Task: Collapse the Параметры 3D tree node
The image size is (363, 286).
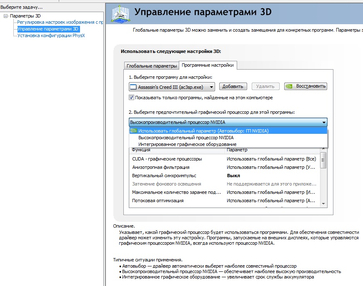Action: pos(5,16)
